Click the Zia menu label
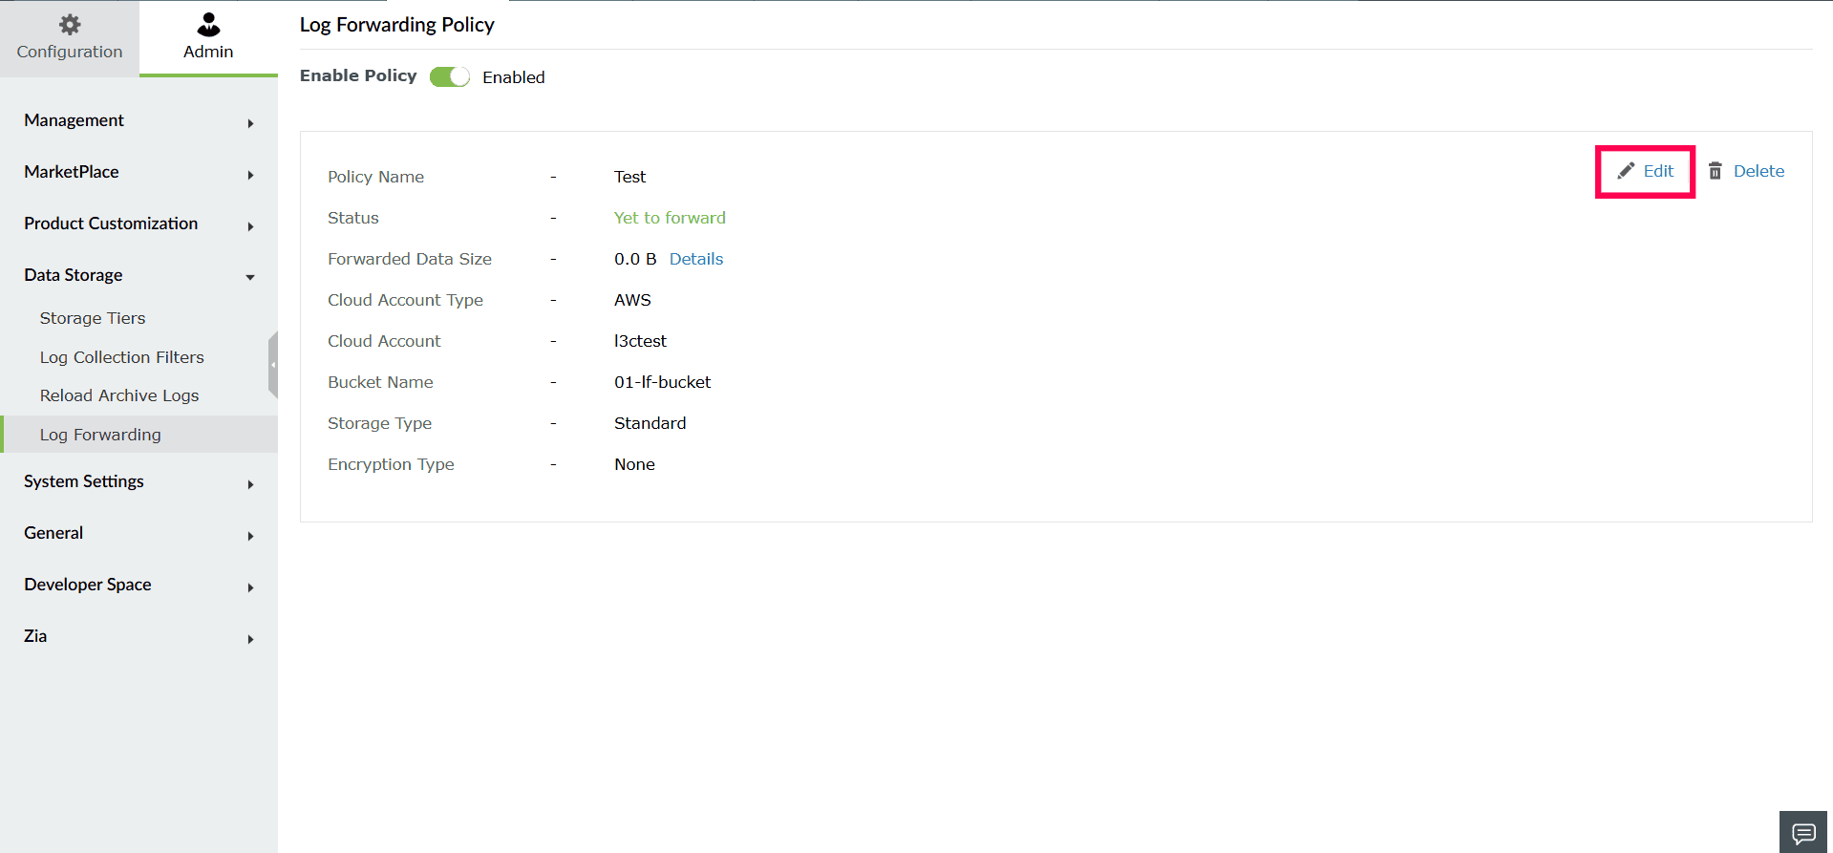This screenshot has height=853, width=1833. point(35,636)
